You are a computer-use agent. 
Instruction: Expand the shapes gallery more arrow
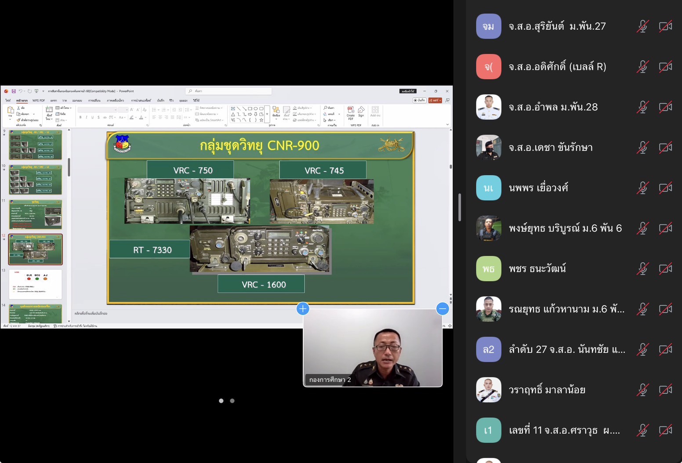(x=267, y=114)
